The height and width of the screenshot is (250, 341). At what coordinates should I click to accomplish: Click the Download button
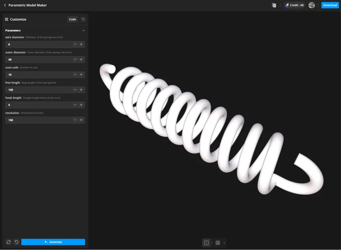[x=330, y=5]
